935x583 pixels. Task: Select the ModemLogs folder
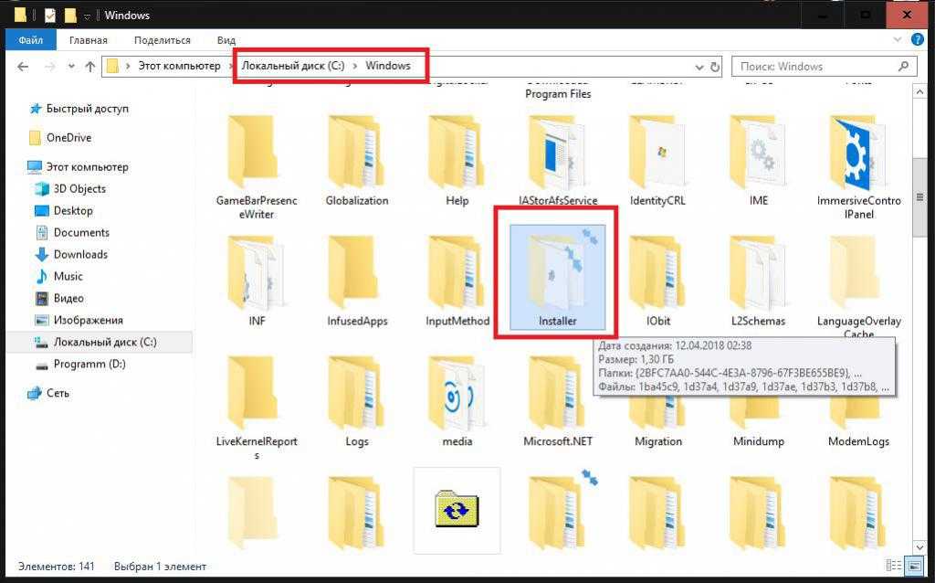coord(858,421)
